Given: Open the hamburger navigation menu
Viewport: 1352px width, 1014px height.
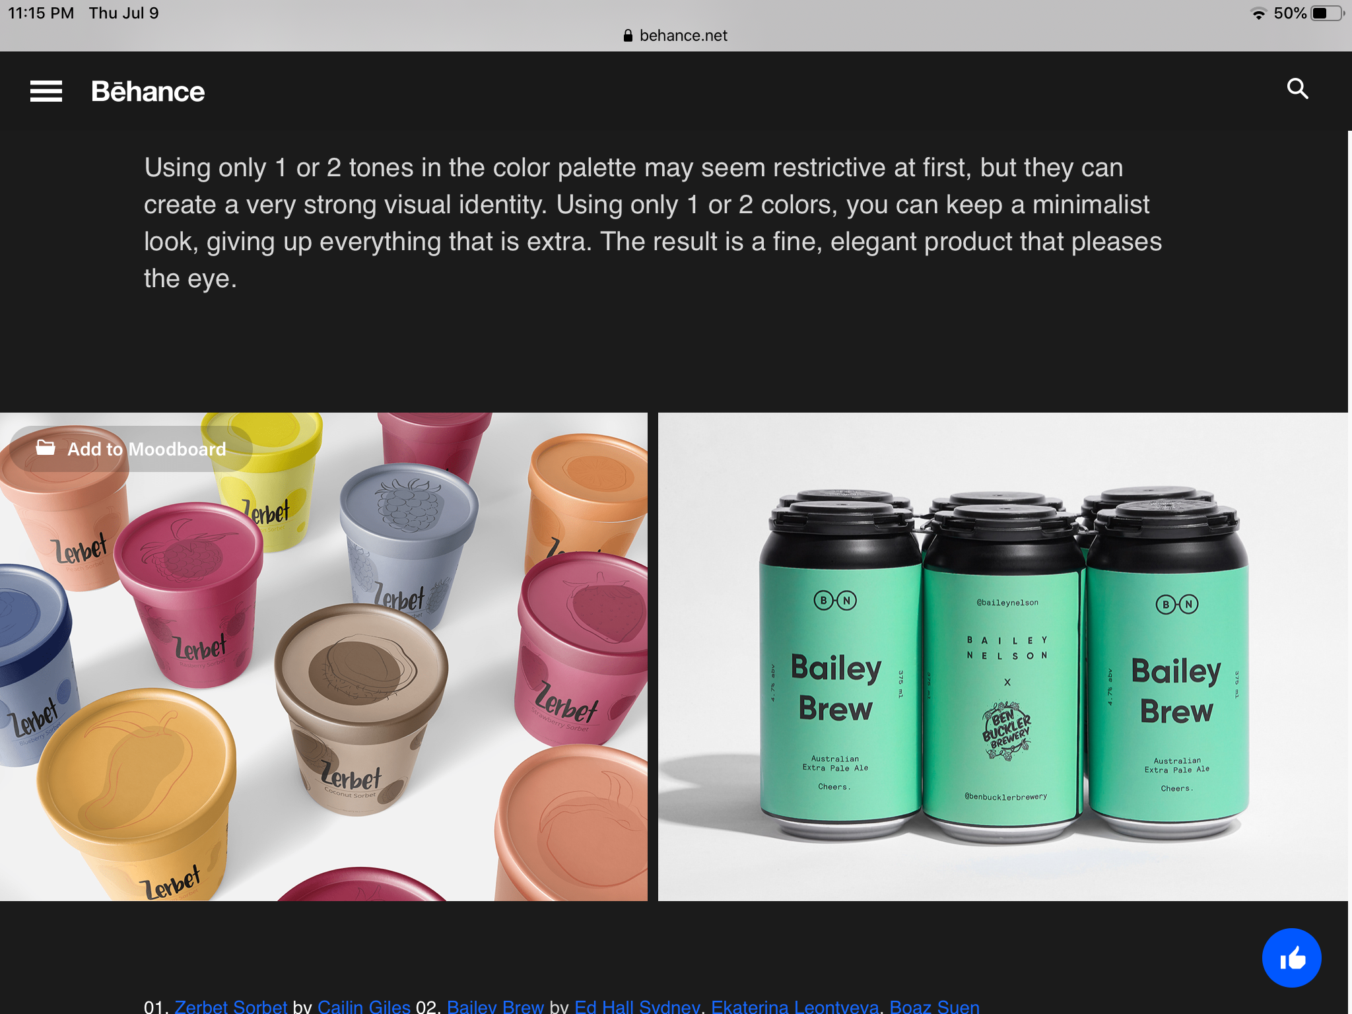Looking at the screenshot, I should tap(46, 91).
